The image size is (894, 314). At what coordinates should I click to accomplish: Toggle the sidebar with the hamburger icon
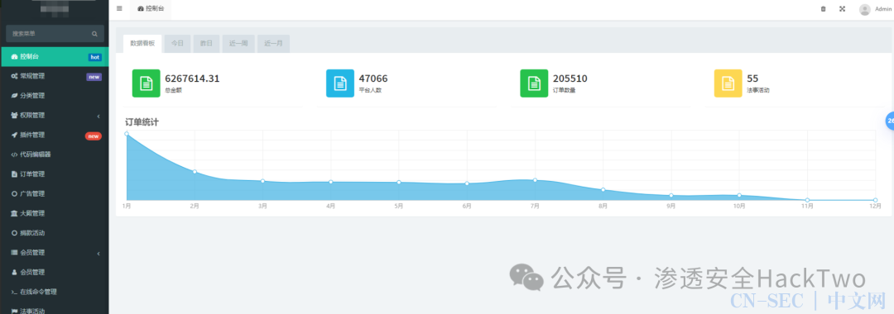pos(119,8)
